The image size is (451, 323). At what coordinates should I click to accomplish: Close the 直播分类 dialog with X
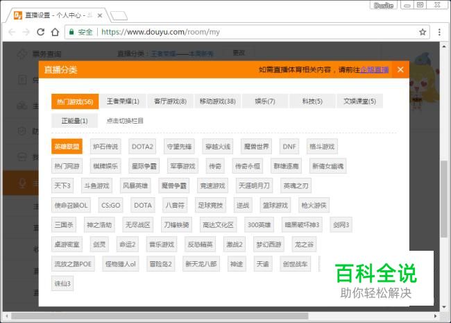pos(400,69)
